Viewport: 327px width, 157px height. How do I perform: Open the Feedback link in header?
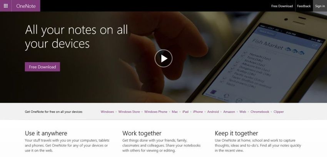pos(304,6)
